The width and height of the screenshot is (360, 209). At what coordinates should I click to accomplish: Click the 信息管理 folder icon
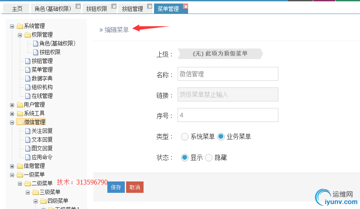click(x=20, y=166)
